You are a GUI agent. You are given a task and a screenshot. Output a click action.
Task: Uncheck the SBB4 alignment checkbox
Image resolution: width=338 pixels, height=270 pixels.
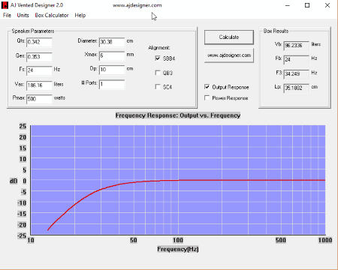click(x=158, y=58)
